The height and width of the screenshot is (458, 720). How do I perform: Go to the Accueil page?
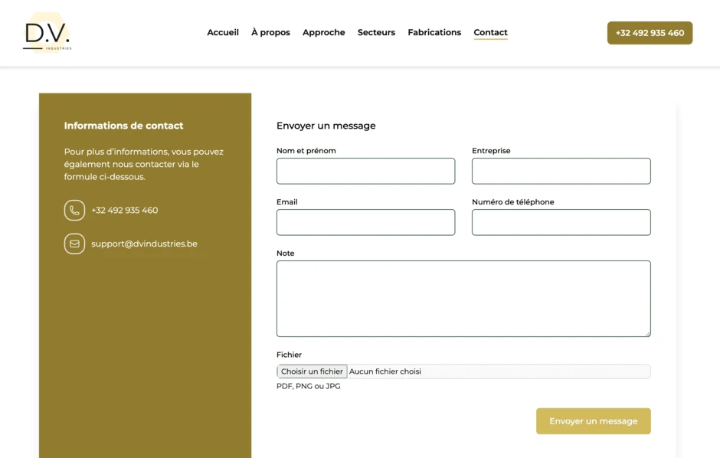pos(223,32)
